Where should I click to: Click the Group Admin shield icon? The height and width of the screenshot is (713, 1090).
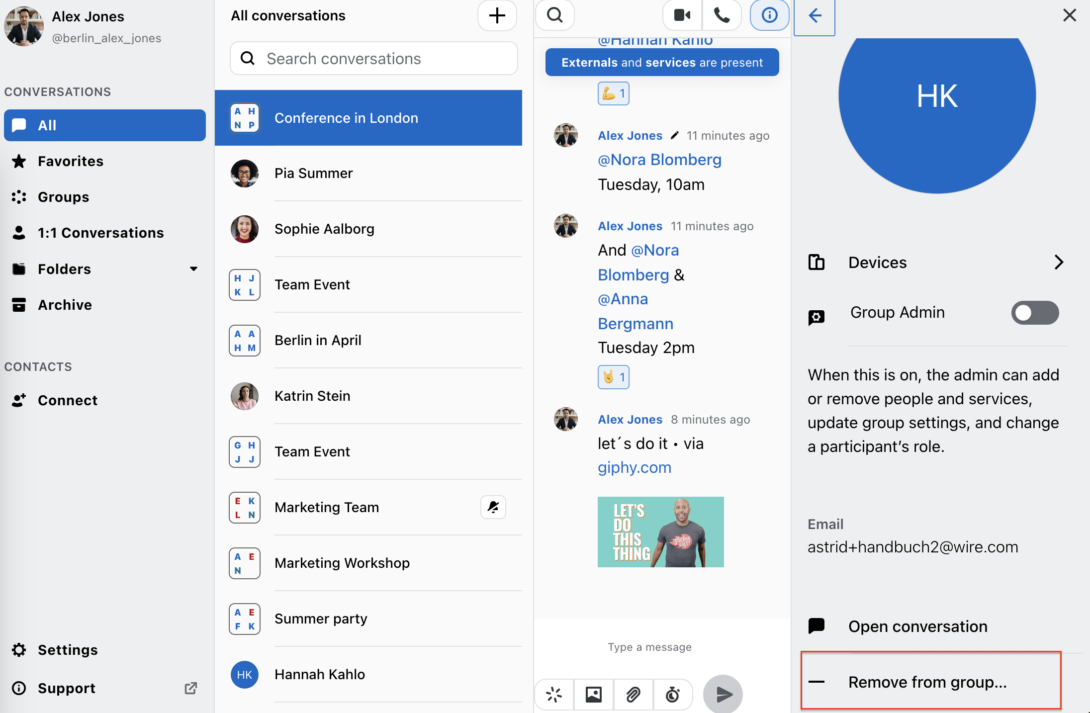[817, 317]
